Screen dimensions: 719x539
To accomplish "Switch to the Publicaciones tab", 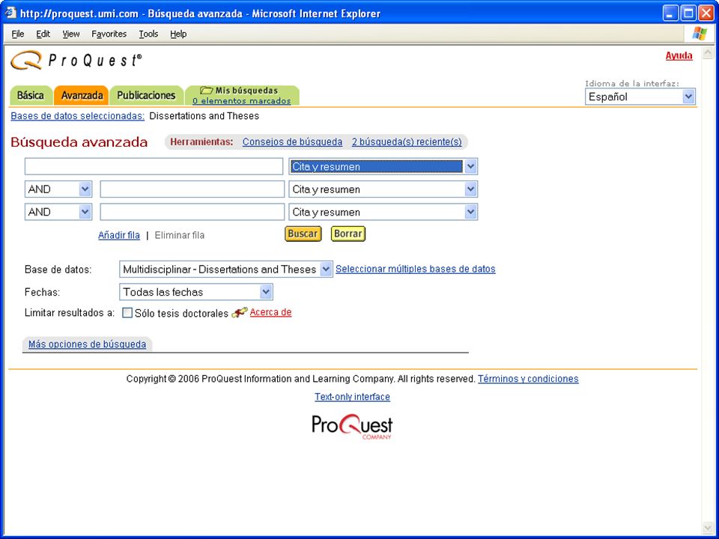I will (x=146, y=95).
